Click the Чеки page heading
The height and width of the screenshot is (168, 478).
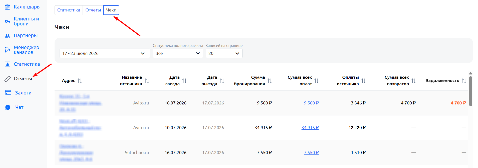point(62,27)
